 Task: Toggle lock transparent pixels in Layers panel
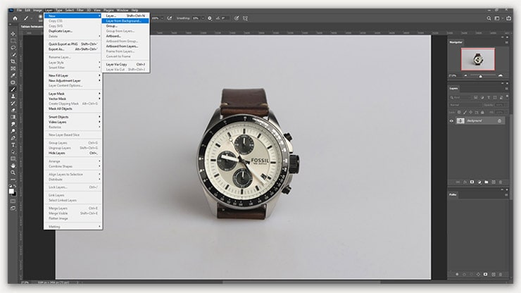pos(459,113)
